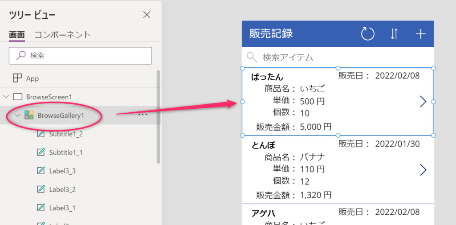This screenshot has width=456, height=225.
Task: Click the 2022/01/30 sale date
Action: [397, 144]
